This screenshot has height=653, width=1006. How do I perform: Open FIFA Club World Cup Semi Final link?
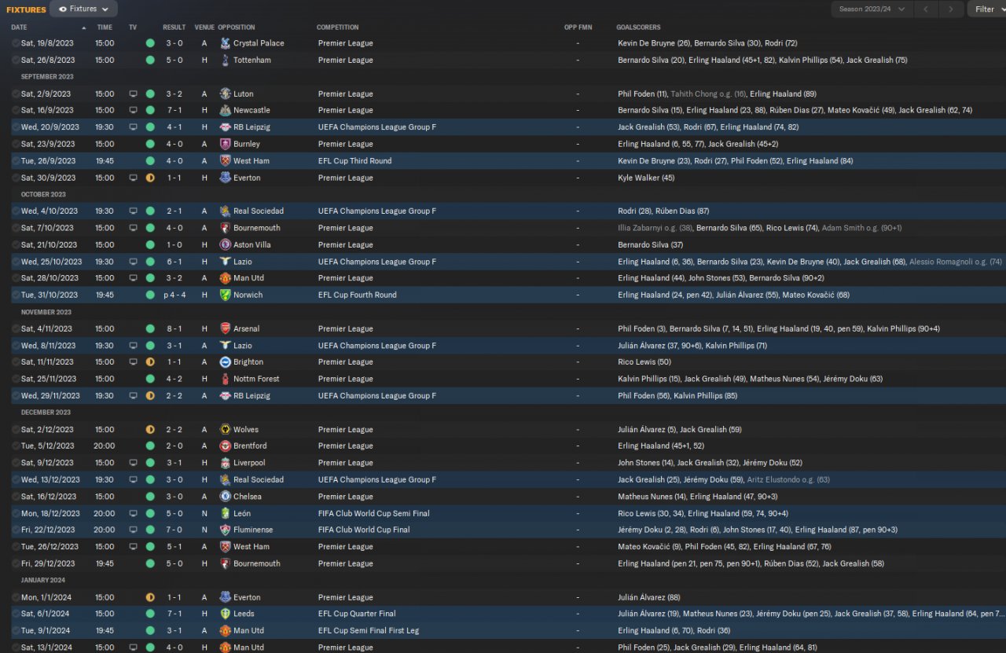pyautogui.click(x=374, y=513)
